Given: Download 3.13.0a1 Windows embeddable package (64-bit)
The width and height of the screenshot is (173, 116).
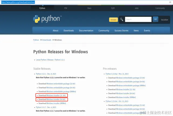Looking at the screenshot, I should coord(131,109).
